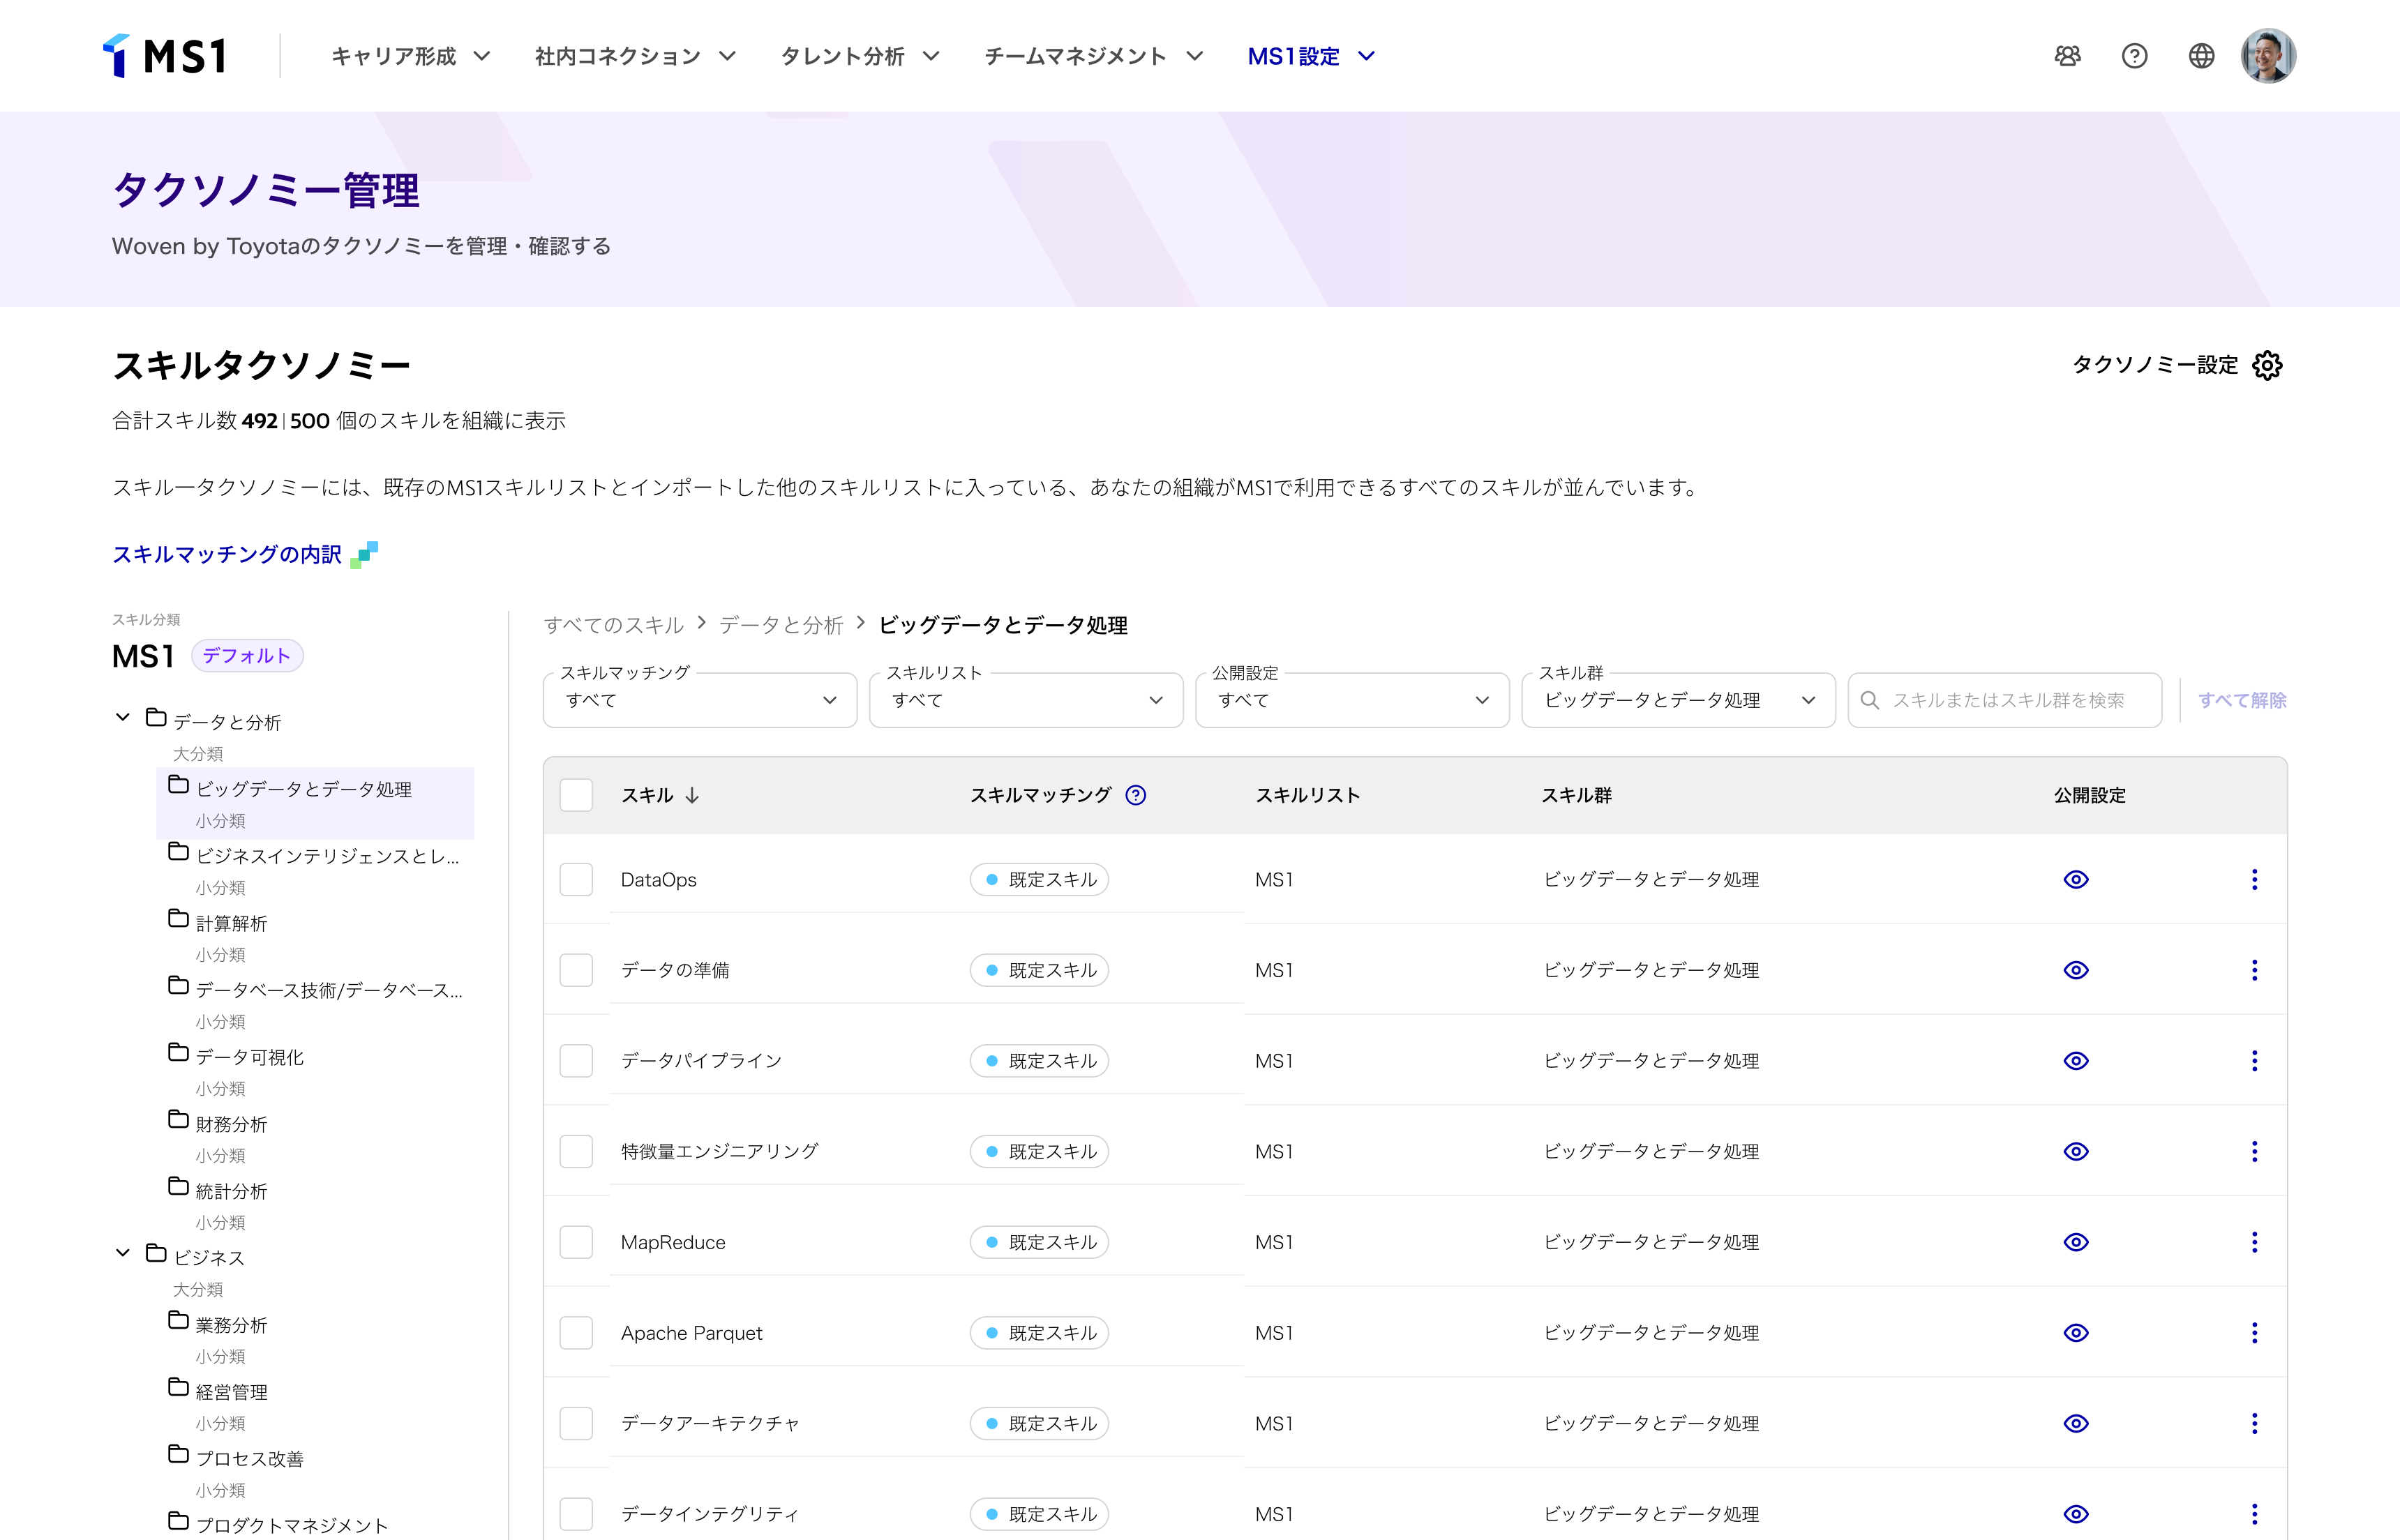
Task: Click すべて解除 to clear filters
Action: [x=2242, y=700]
